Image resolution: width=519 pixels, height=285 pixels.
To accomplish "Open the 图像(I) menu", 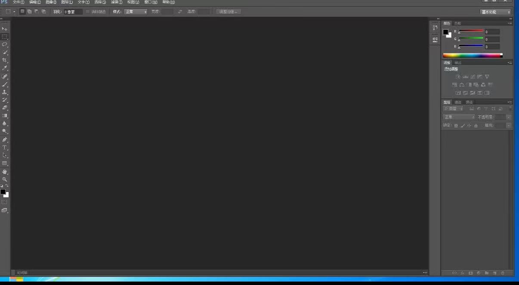I will 51,2.
